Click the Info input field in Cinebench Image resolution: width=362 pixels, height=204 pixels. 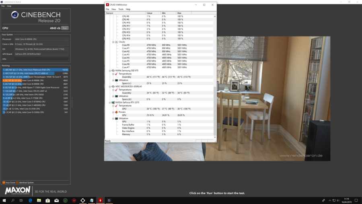point(41,59)
